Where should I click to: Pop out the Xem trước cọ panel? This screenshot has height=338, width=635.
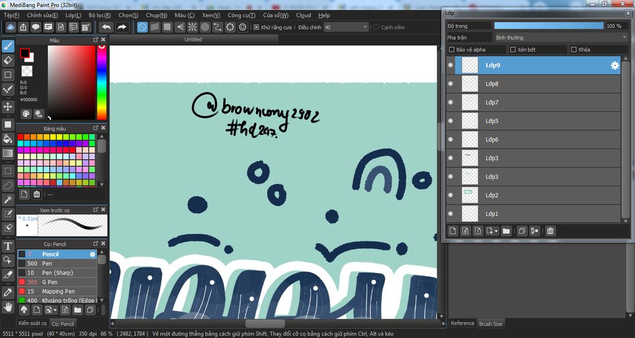[95, 209]
